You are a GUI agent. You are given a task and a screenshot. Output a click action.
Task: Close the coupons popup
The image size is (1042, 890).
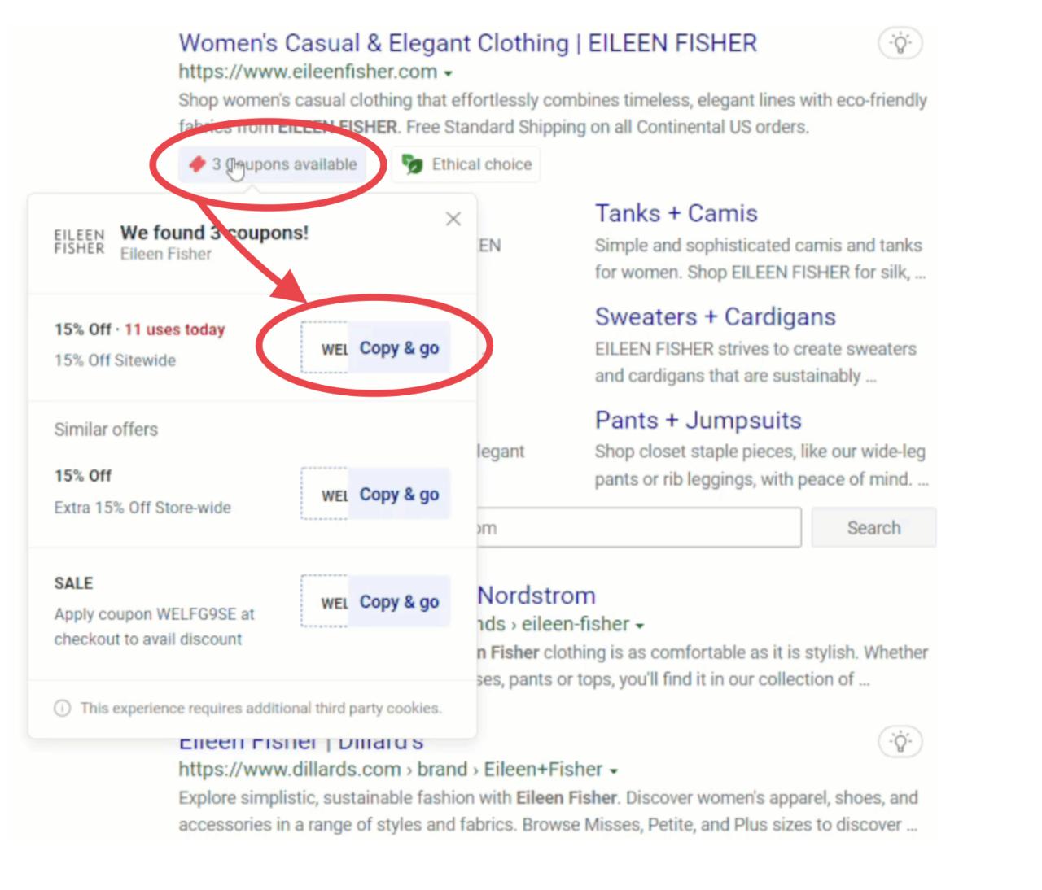(453, 219)
